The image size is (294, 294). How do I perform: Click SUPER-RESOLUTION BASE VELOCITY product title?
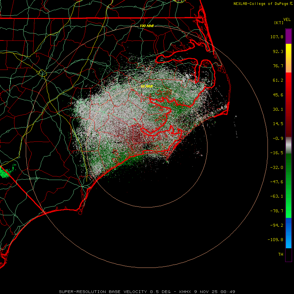click(103, 292)
